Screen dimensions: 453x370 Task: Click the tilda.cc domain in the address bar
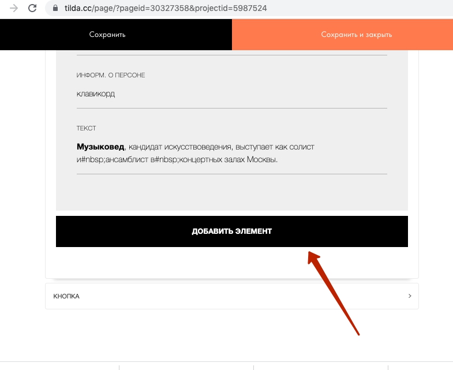78,8
